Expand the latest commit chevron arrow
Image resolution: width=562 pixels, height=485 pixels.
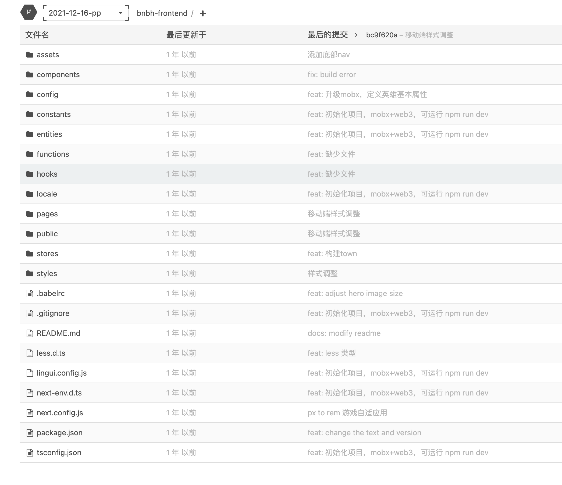356,35
